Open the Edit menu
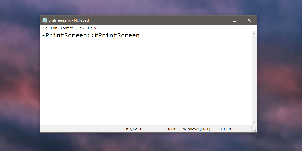The image size is (302, 151). pos(54,28)
